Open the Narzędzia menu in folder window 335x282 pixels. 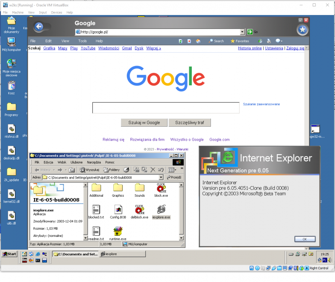click(x=94, y=162)
